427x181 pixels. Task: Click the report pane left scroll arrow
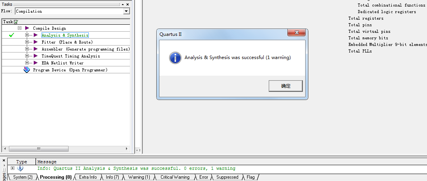click(137, 150)
